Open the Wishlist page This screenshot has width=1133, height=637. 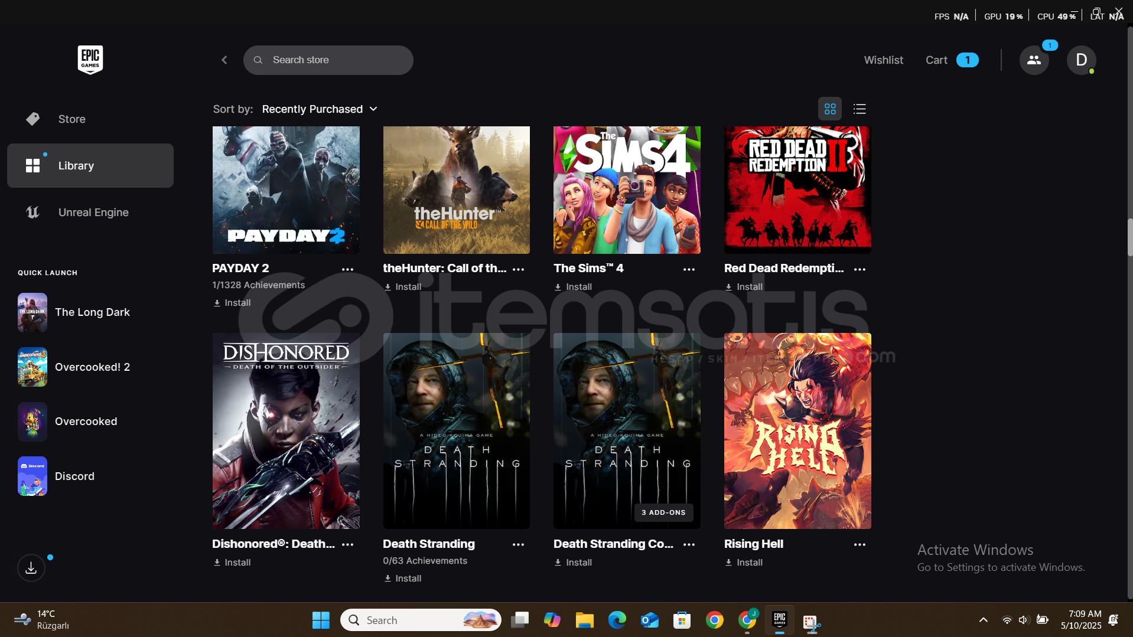click(x=883, y=60)
